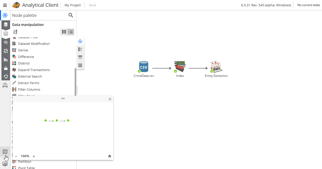The height and width of the screenshot is (169, 322).
Task: Switch palette to list view
Action: point(71,32)
